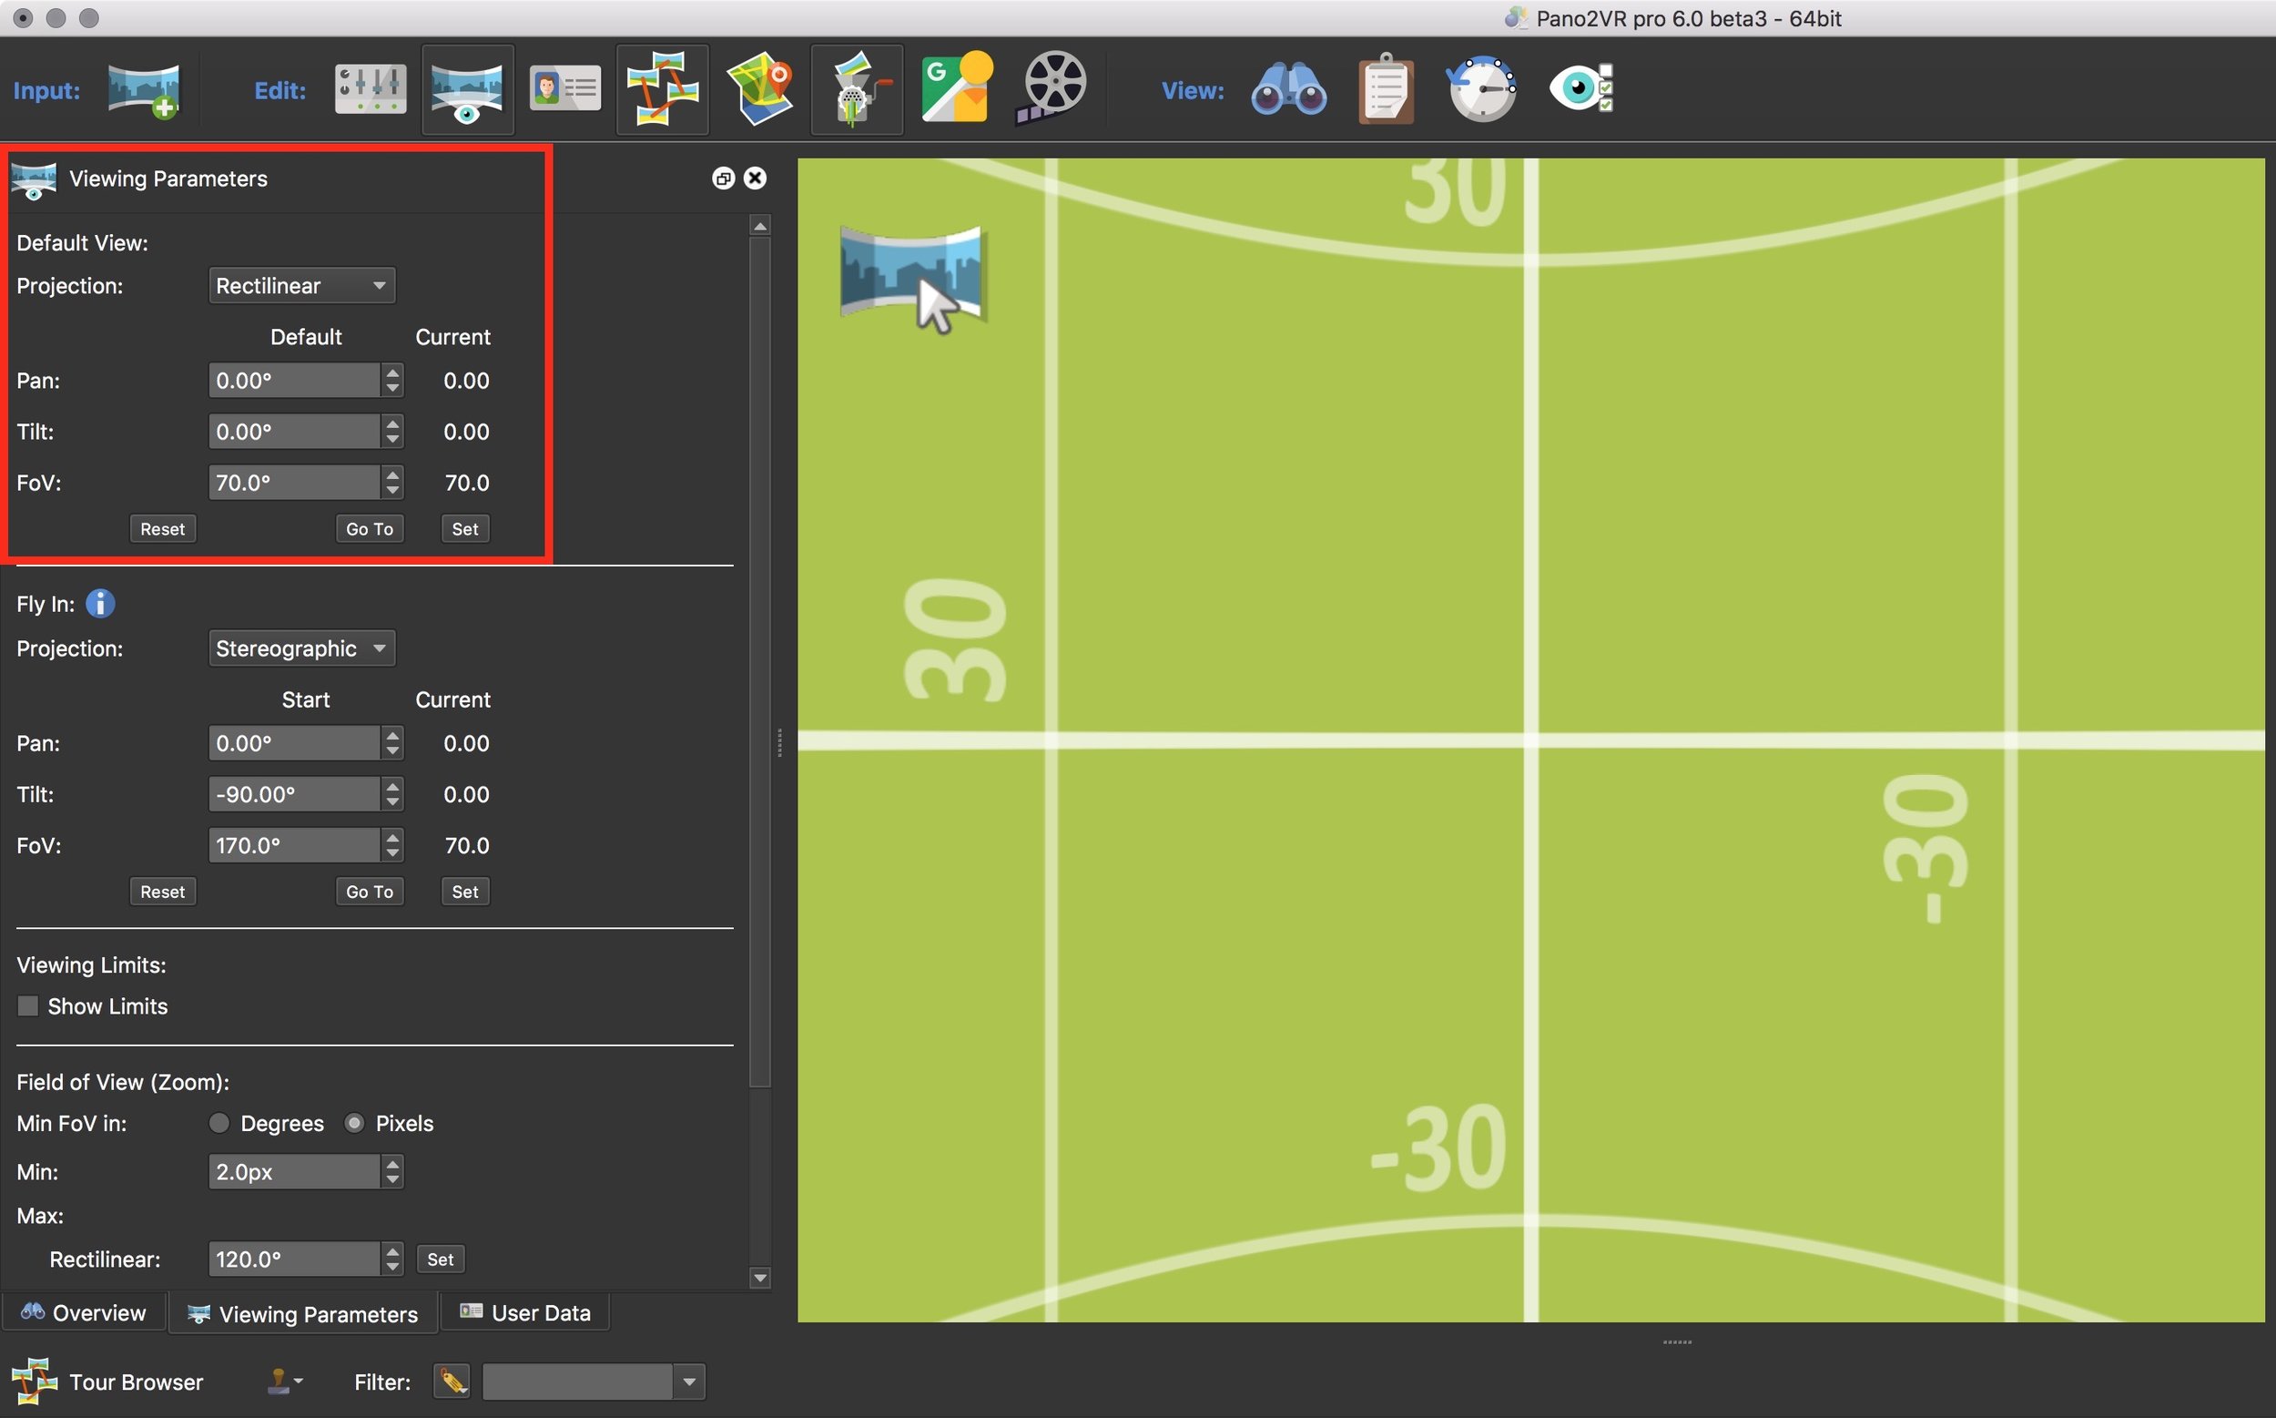This screenshot has width=2276, height=1418.
Task: Open the Fly In Stereographic dropdown
Action: [x=301, y=649]
